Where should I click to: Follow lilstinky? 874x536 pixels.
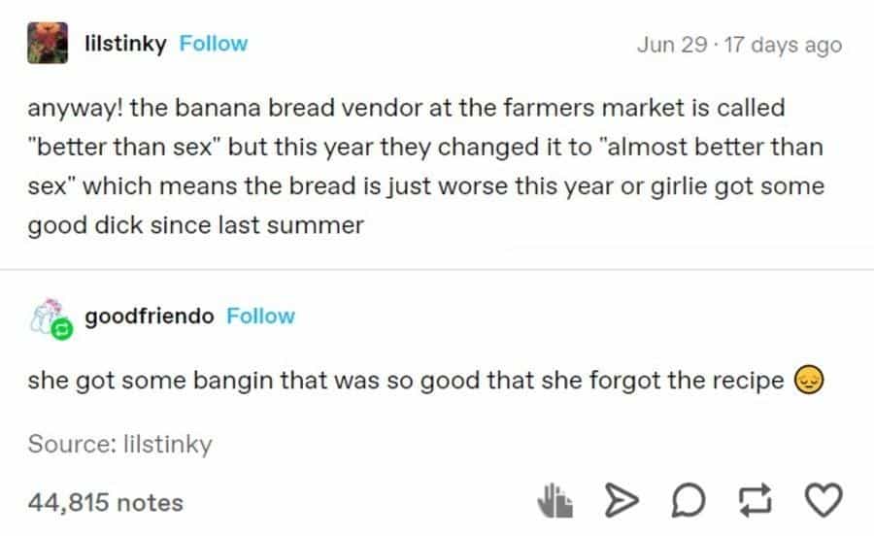213,44
